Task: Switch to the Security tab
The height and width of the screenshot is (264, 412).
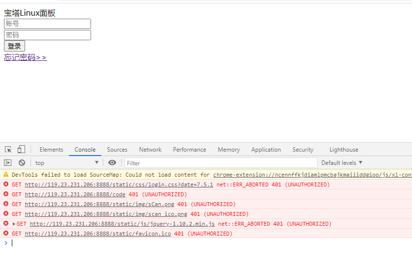Action: click(x=303, y=150)
